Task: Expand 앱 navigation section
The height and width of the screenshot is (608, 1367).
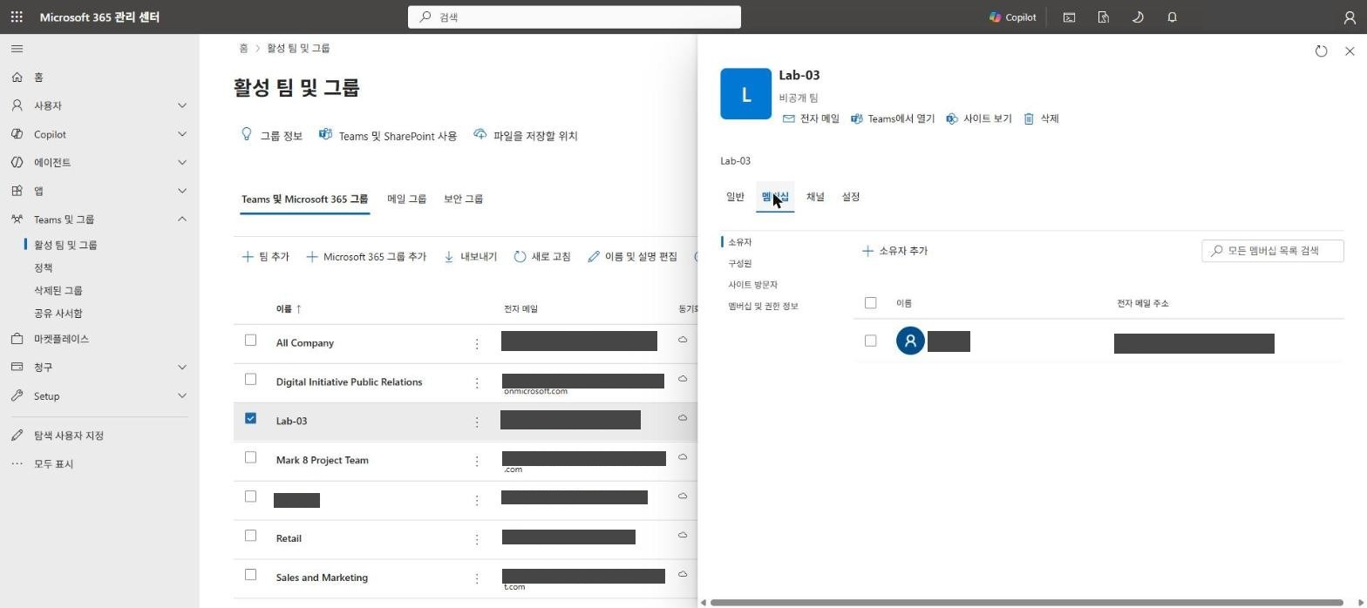Action: pos(99,191)
